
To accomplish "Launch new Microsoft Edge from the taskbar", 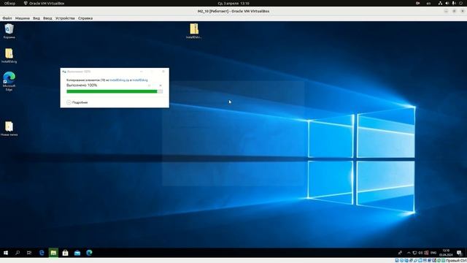I will (x=89, y=253).
